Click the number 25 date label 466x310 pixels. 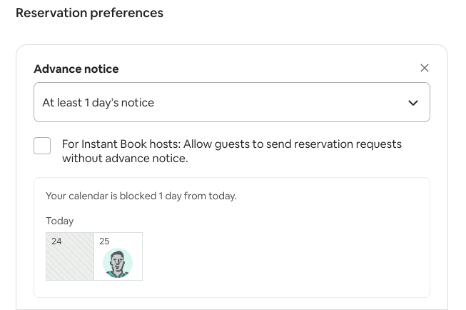(x=104, y=241)
